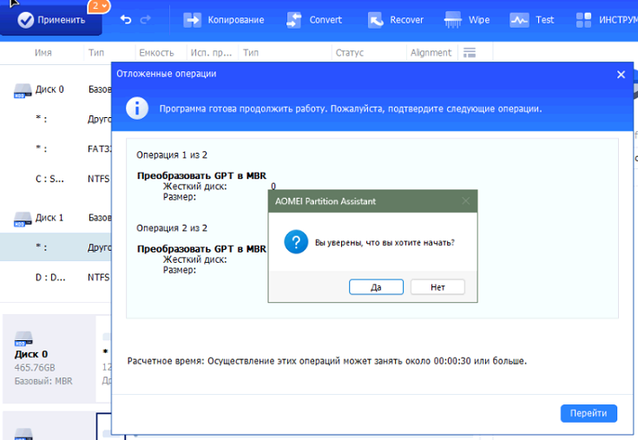Viewport: 638px width, 440px height.
Task: Open the ИНСТРУМ toolbar menu
Action: [608, 19]
